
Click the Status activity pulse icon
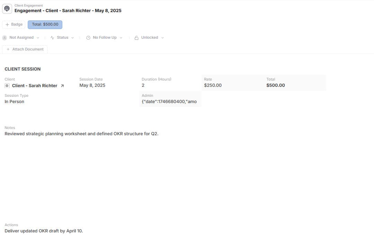pyautogui.click(x=52, y=38)
